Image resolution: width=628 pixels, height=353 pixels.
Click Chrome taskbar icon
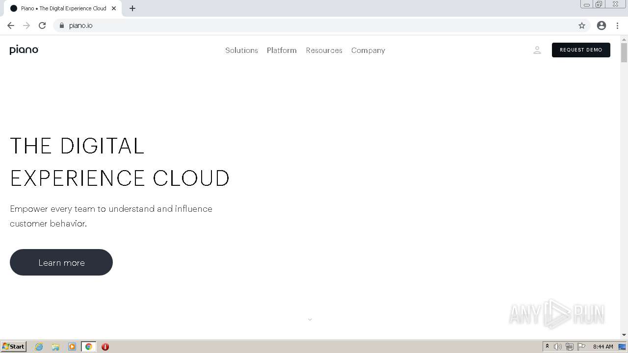[x=89, y=347]
